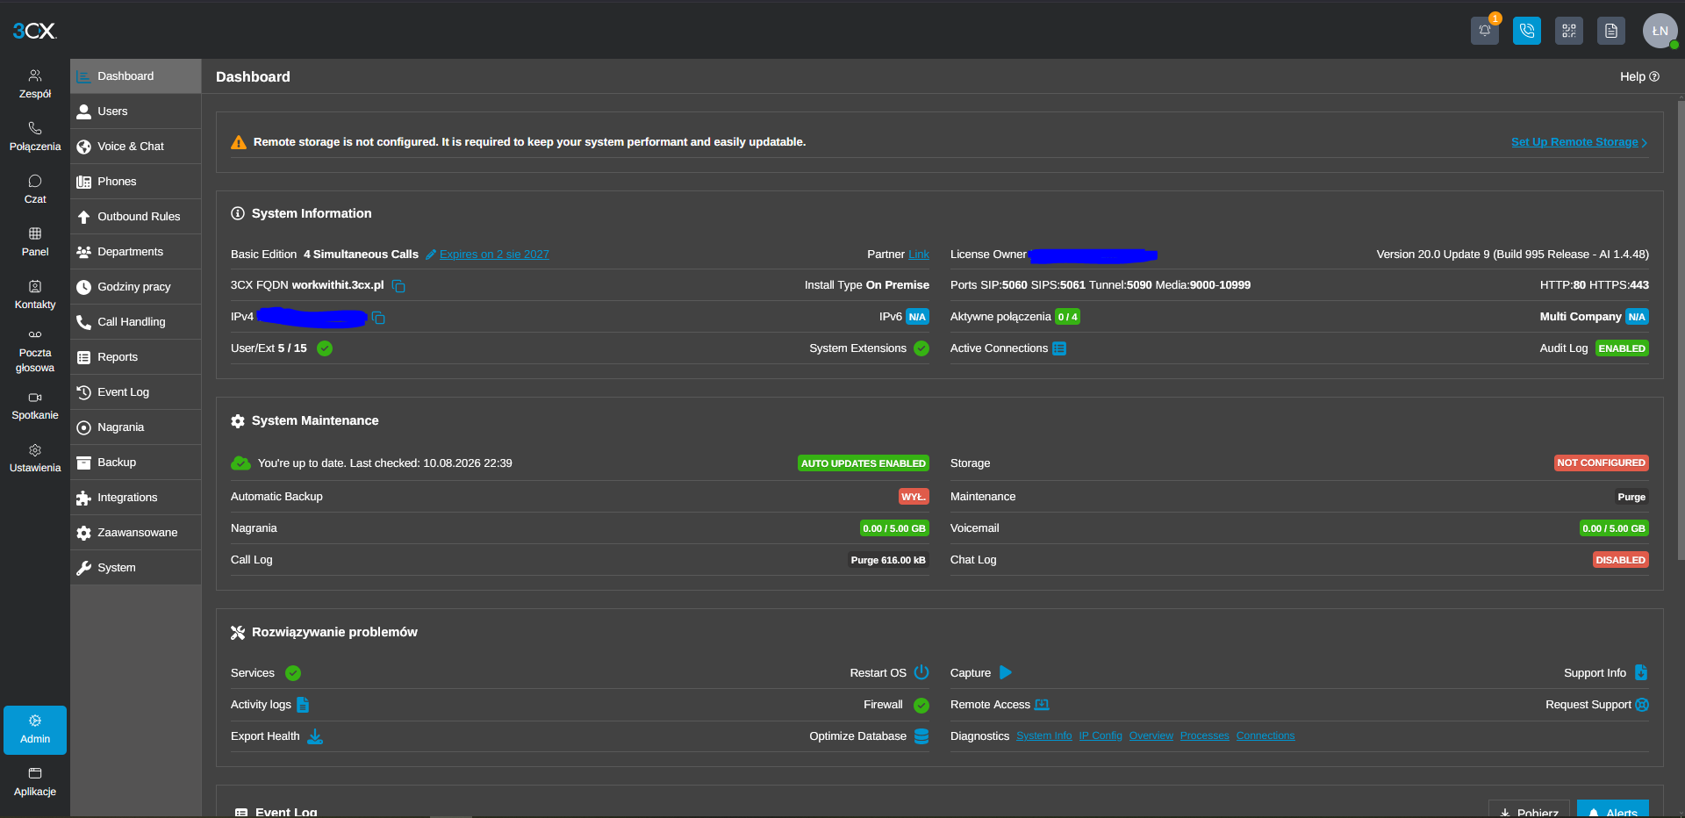
Task: Click the System Extensions check icon
Action: 921,348
